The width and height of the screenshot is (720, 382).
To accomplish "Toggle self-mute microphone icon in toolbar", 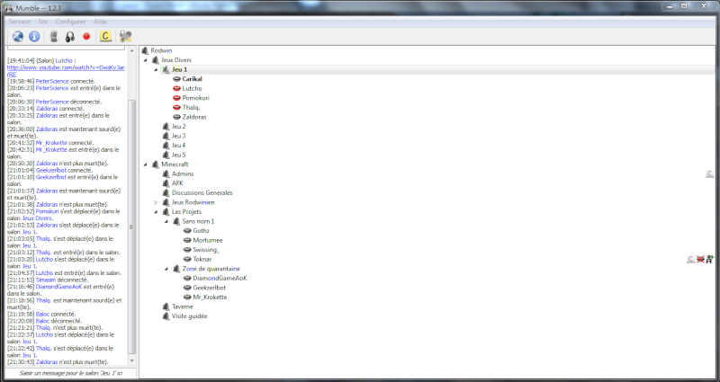I will pyautogui.click(x=54, y=36).
